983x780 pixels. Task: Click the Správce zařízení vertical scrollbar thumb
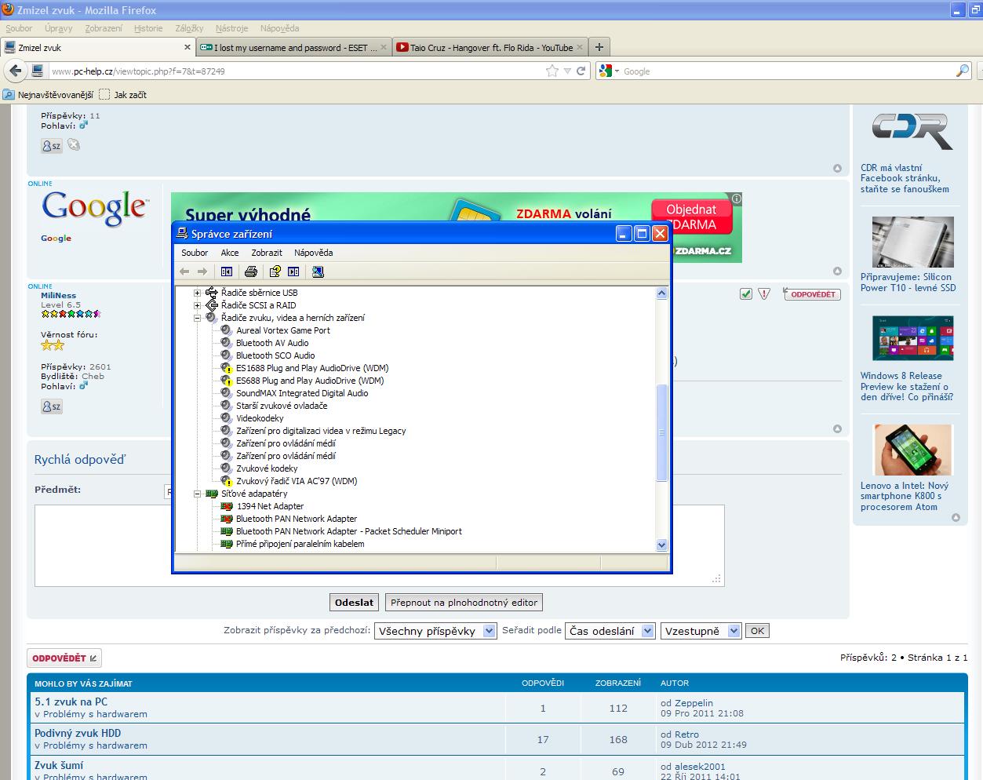coord(661,432)
